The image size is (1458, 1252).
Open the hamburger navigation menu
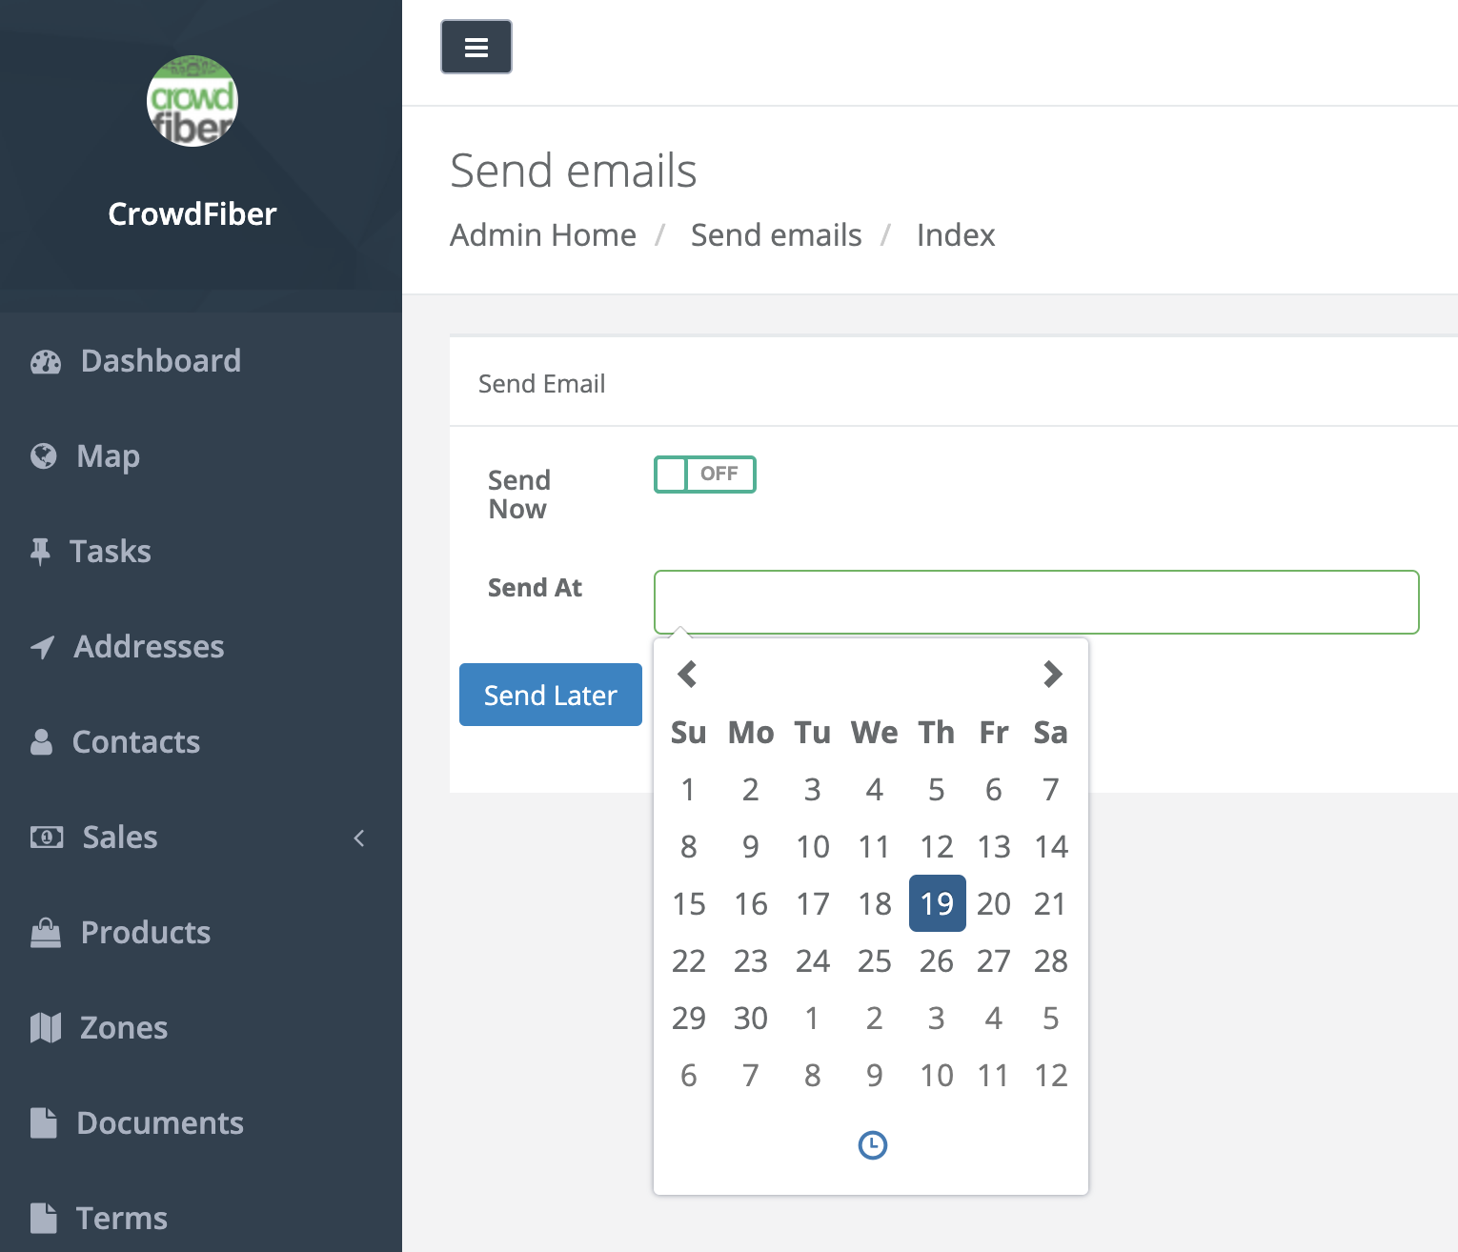476,46
